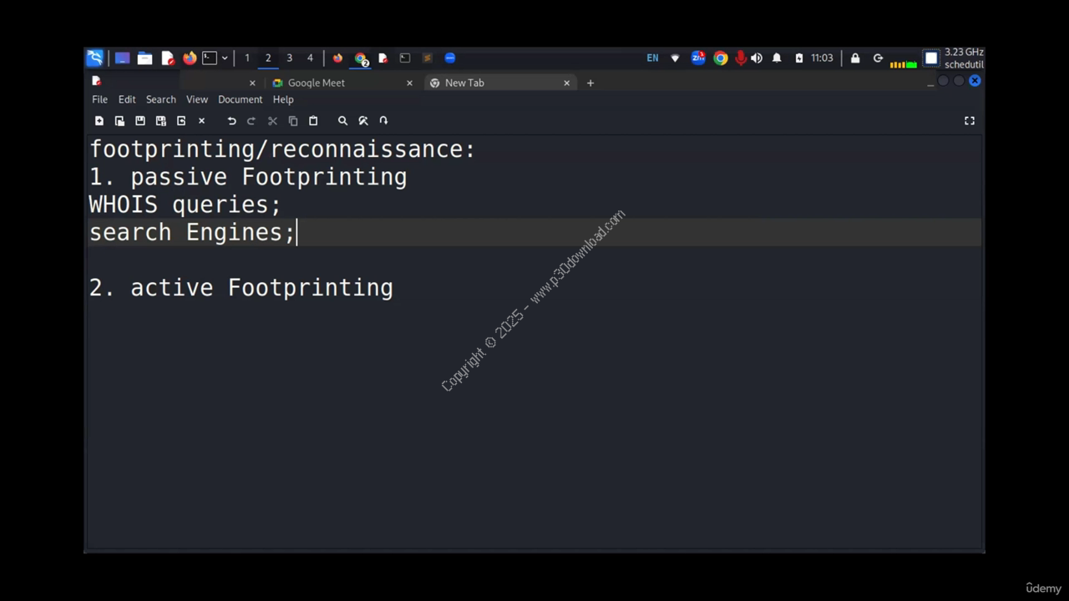Image resolution: width=1069 pixels, height=601 pixels.
Task: Click the Paste clipboard toolbar icon
Action: (313, 121)
